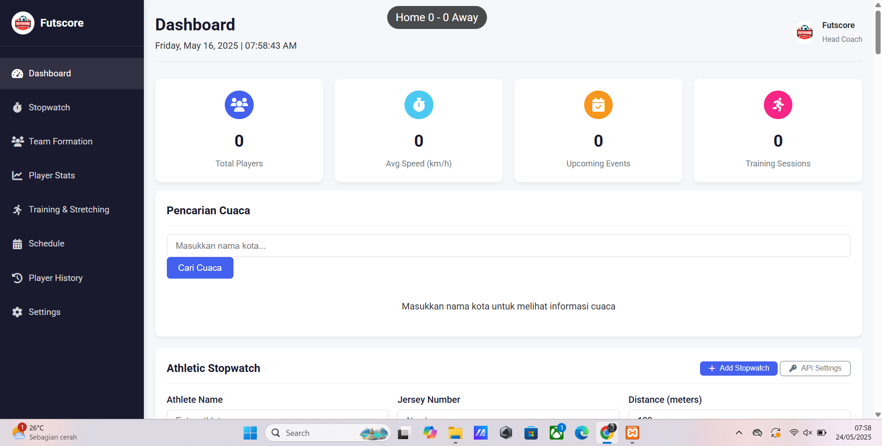
Task: Open Xbox app from taskbar
Action: tap(557, 433)
